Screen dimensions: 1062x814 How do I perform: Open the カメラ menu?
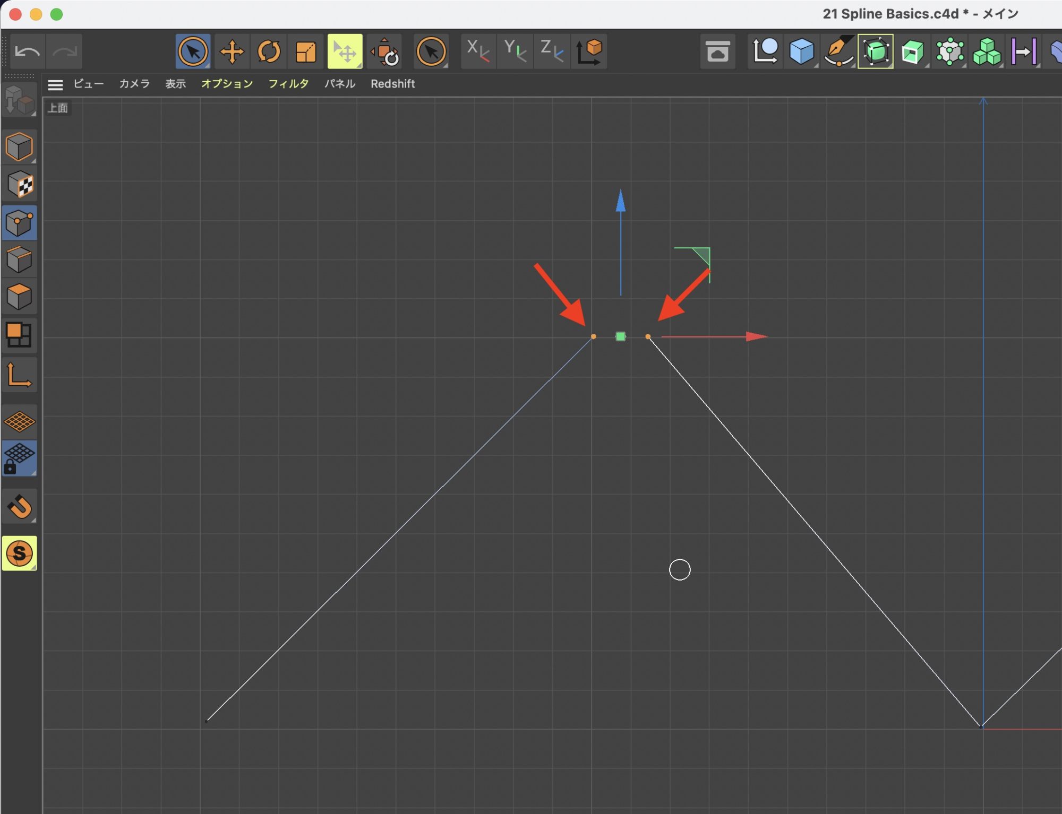pyautogui.click(x=134, y=84)
